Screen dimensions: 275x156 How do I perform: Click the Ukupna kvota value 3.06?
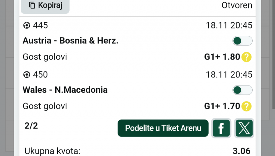(242, 151)
